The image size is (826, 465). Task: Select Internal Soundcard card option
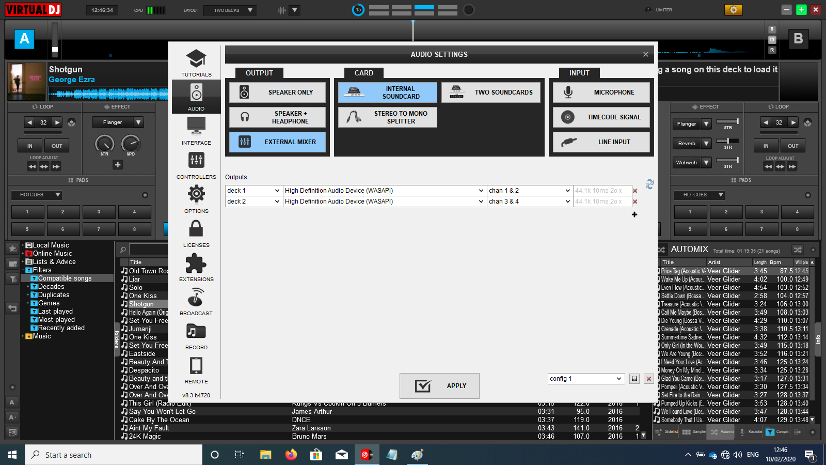coord(387,92)
